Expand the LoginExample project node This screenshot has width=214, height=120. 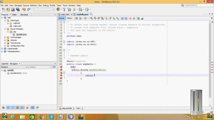click(2, 49)
